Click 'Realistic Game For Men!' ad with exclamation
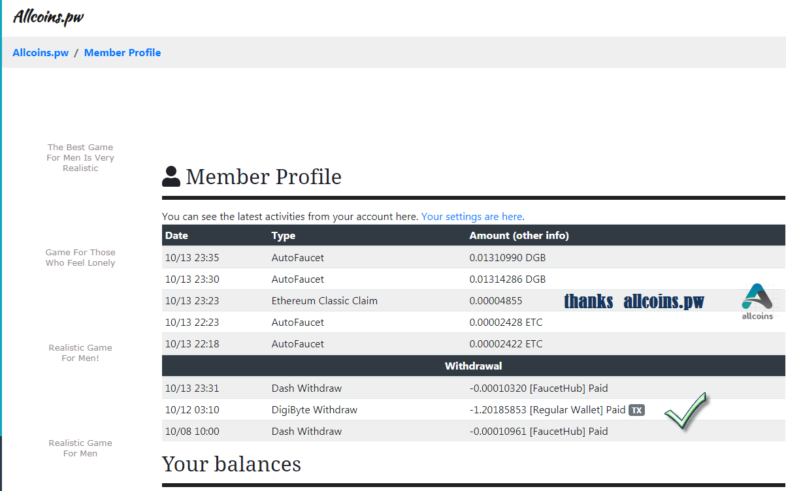 (80, 353)
